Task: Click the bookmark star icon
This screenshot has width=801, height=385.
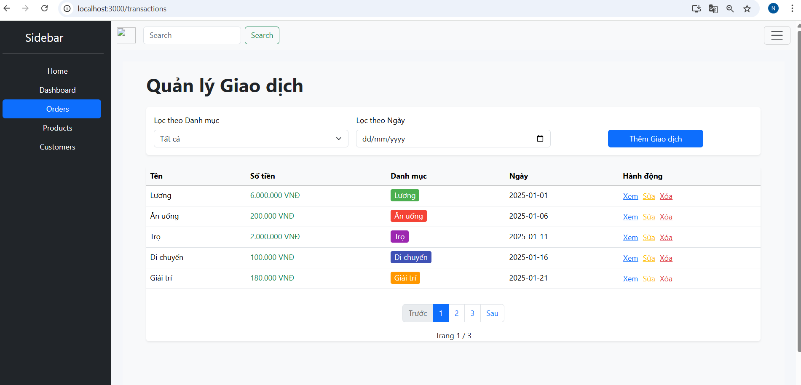Action: (x=747, y=8)
